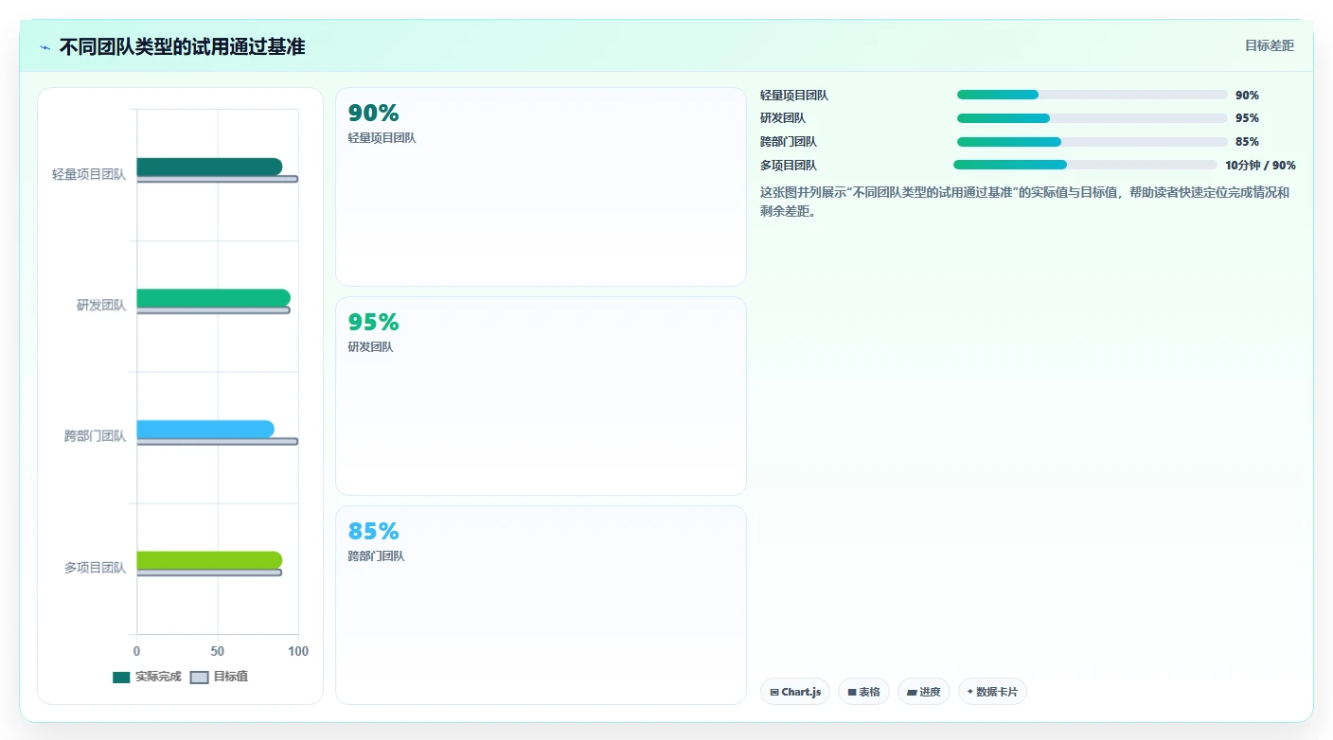Image resolution: width=1333 pixels, height=740 pixels.
Task: Click the 跨部门团队 progress bar
Action: tap(1092, 142)
